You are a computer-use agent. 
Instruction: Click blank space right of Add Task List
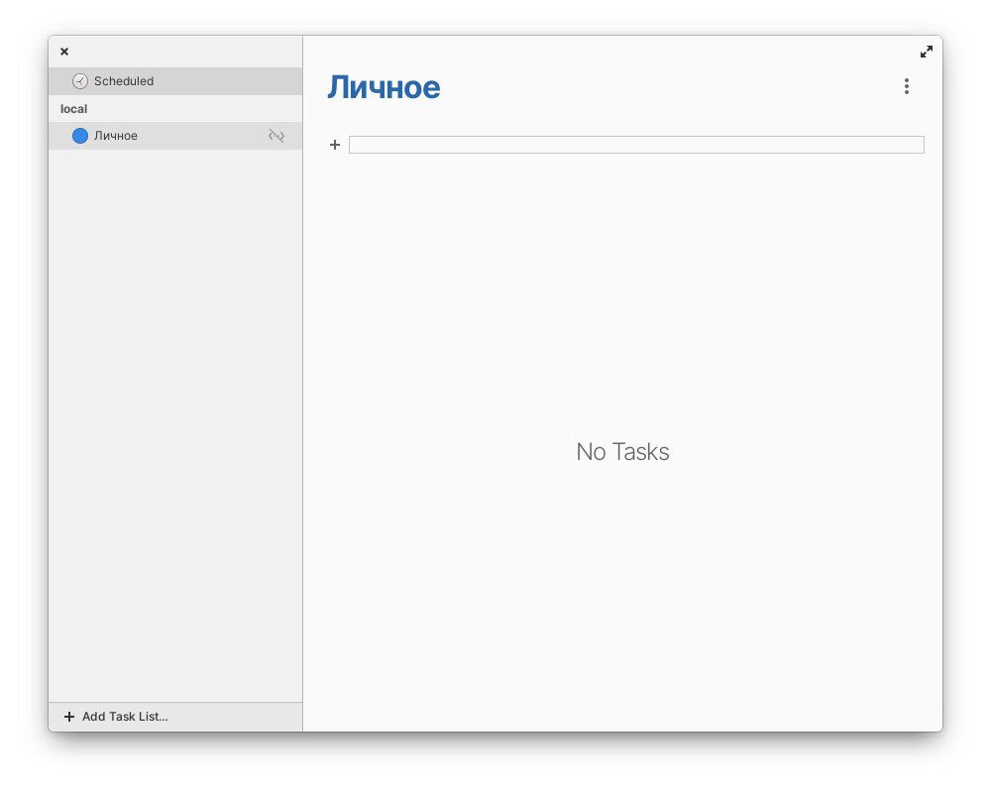[x=238, y=717]
